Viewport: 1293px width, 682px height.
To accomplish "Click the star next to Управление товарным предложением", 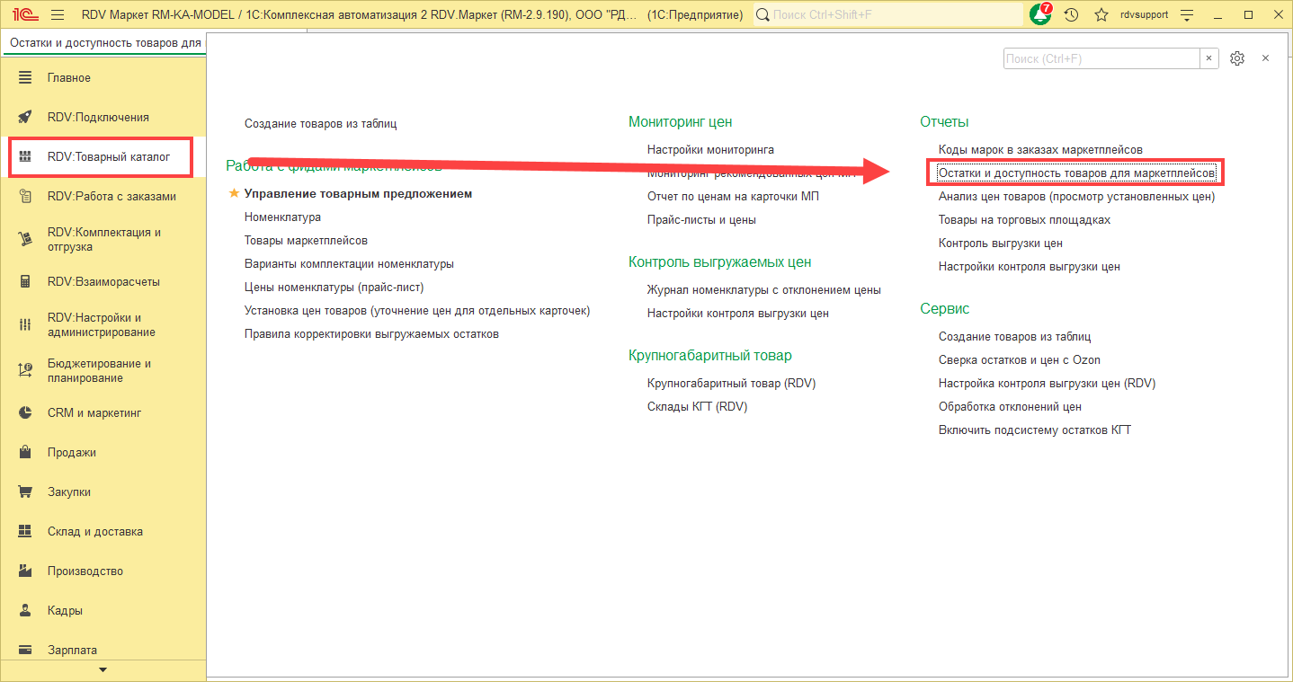I will (x=235, y=193).
